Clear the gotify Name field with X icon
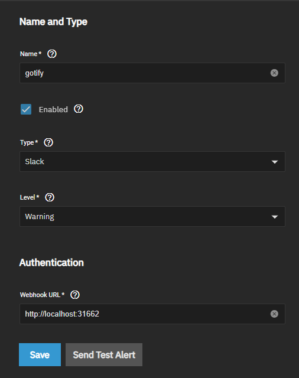This screenshot has width=299, height=378. pyautogui.click(x=274, y=73)
